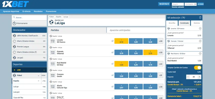Click the Contraseña input field
215x99 pixels.
[191, 4]
